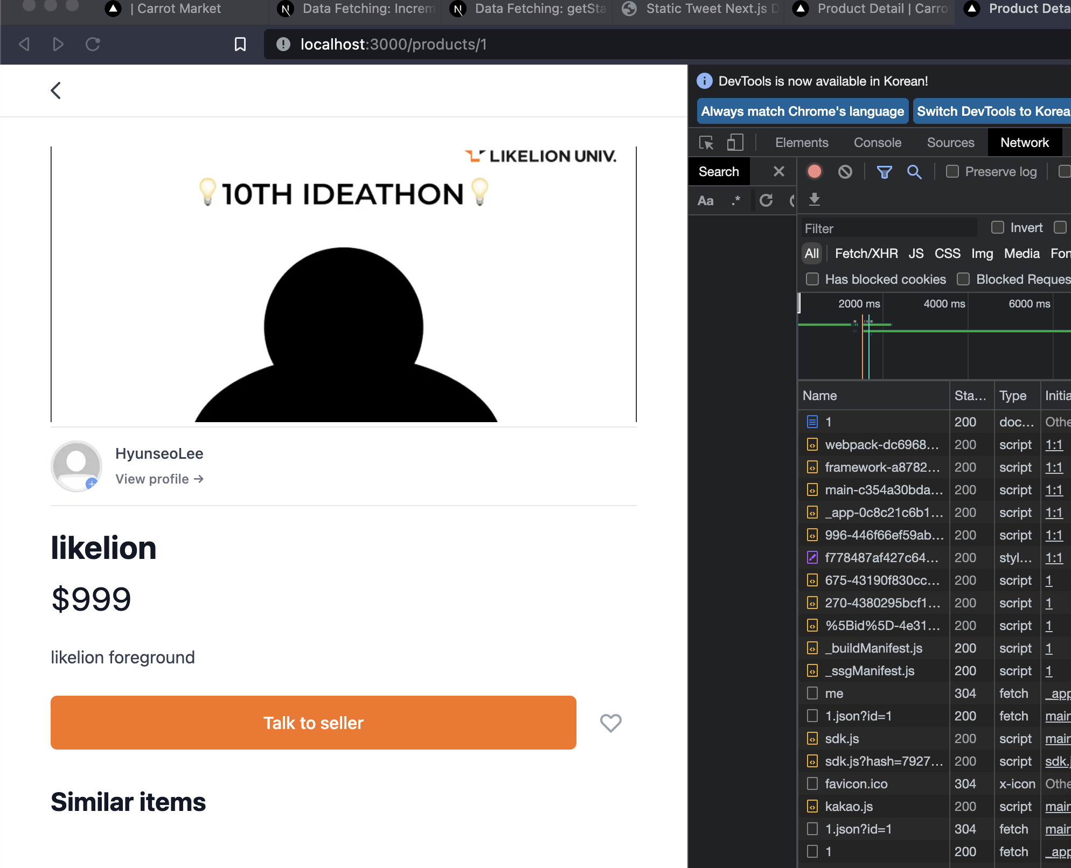Click the Talk to seller button
The width and height of the screenshot is (1071, 868).
coord(313,723)
